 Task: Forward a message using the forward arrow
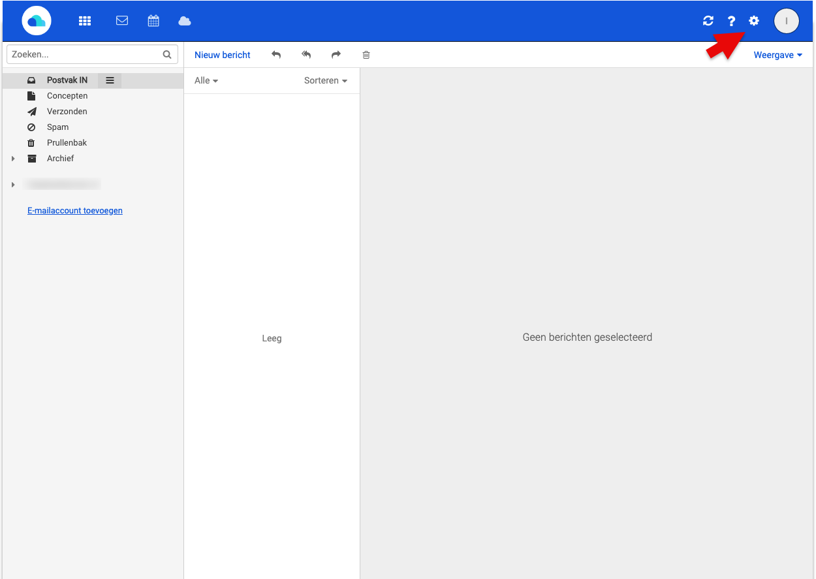pyautogui.click(x=336, y=55)
